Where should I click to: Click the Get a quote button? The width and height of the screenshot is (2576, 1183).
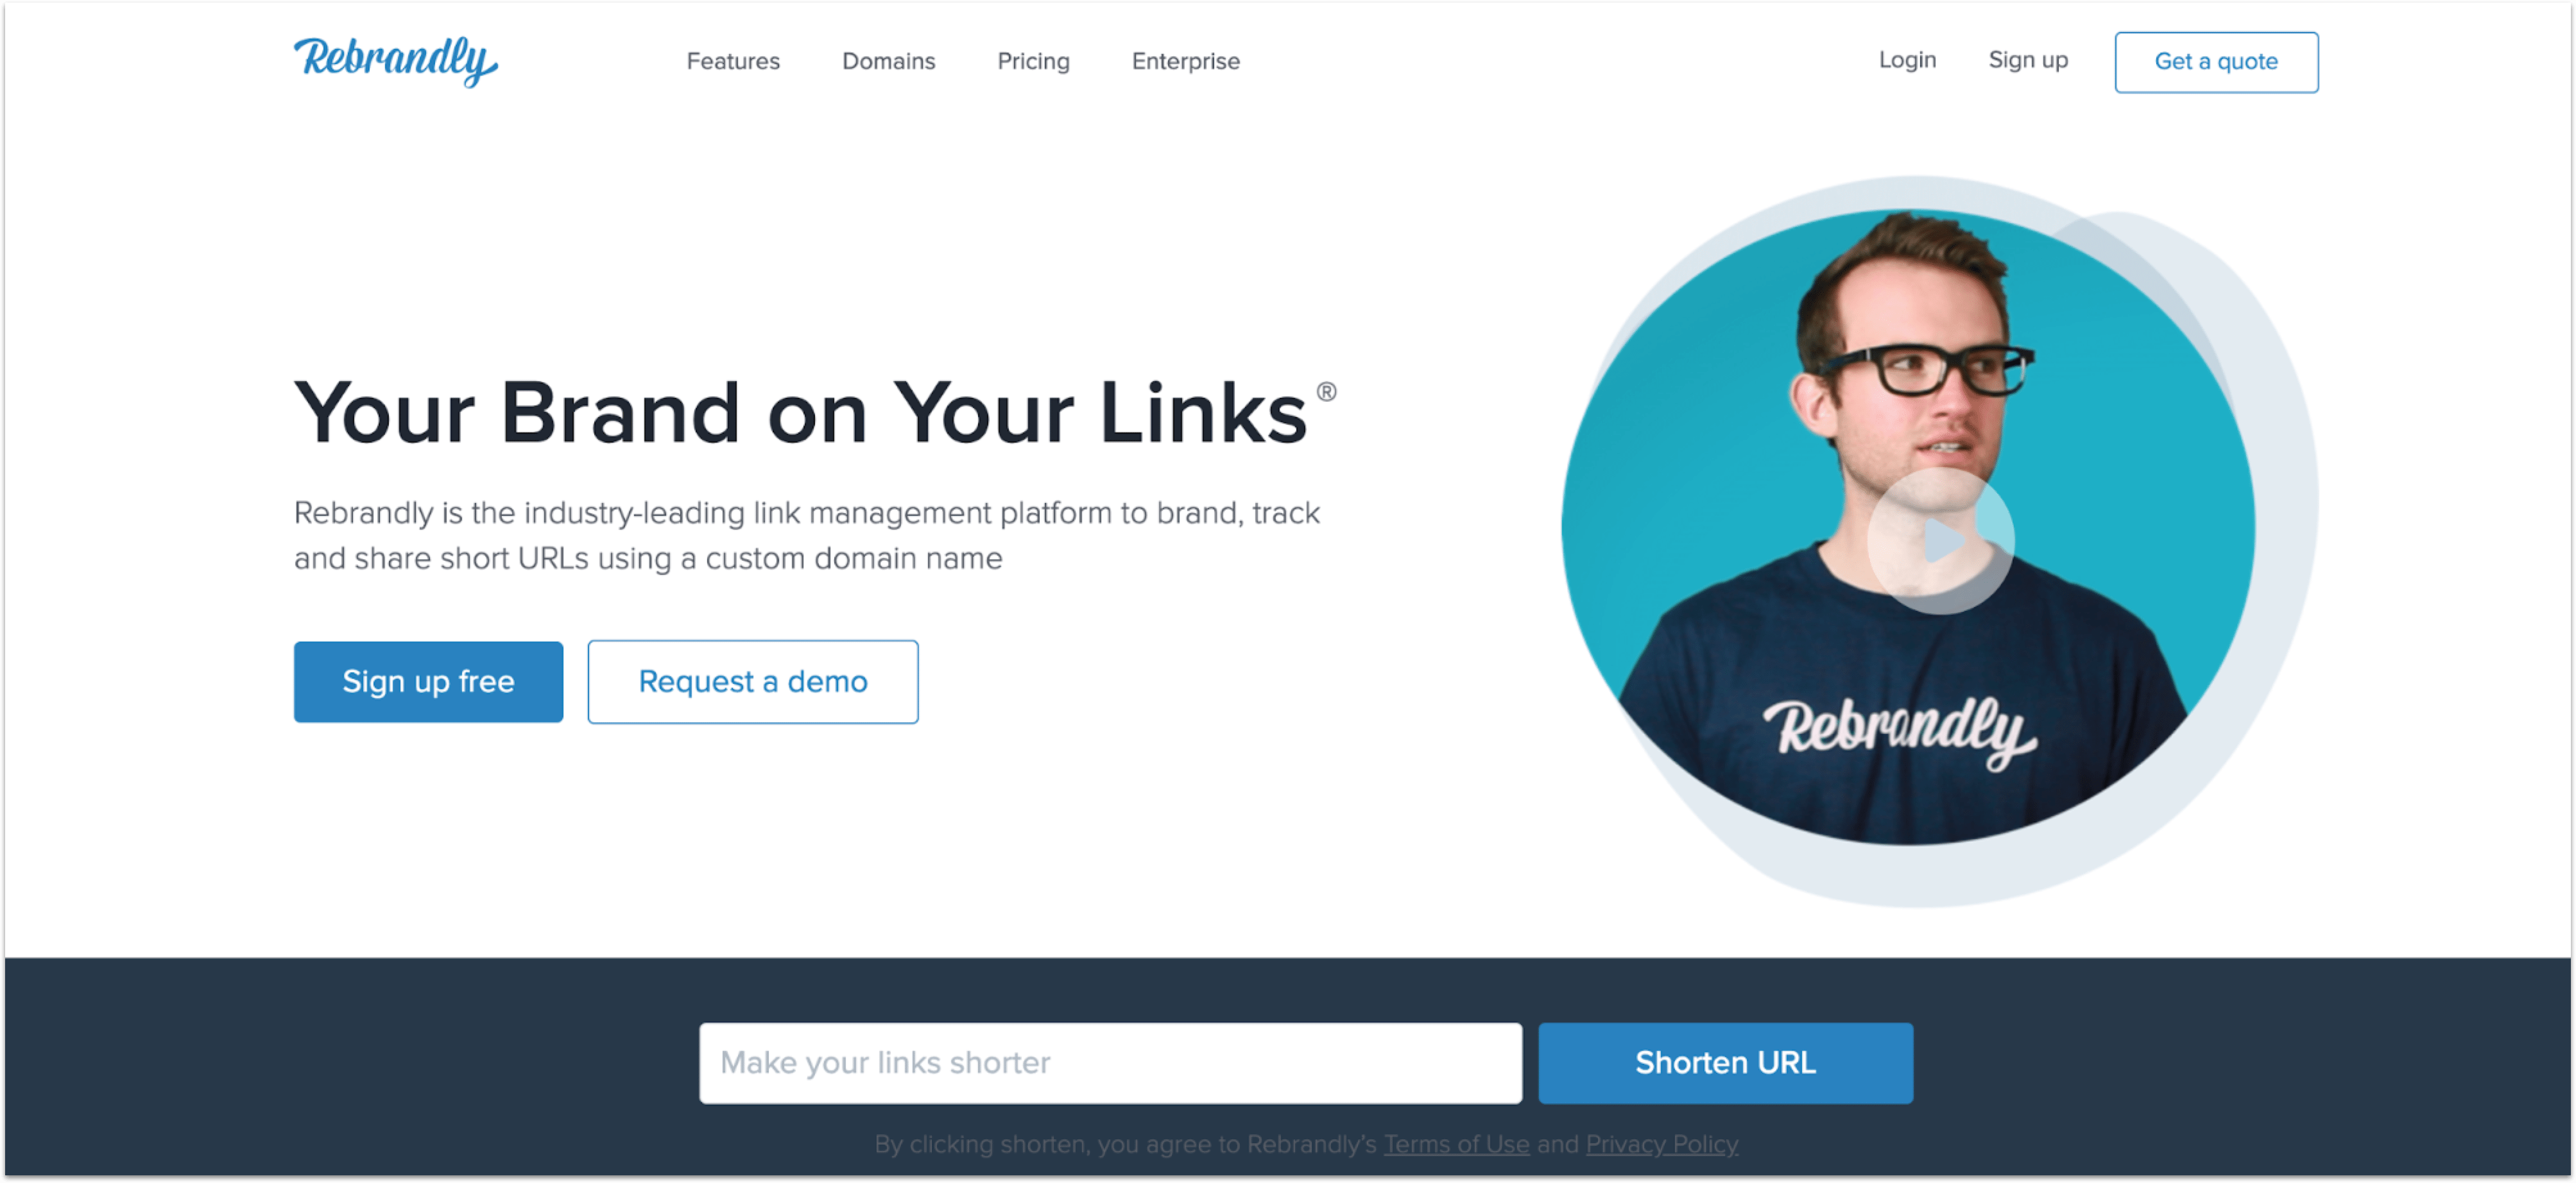click(2216, 62)
